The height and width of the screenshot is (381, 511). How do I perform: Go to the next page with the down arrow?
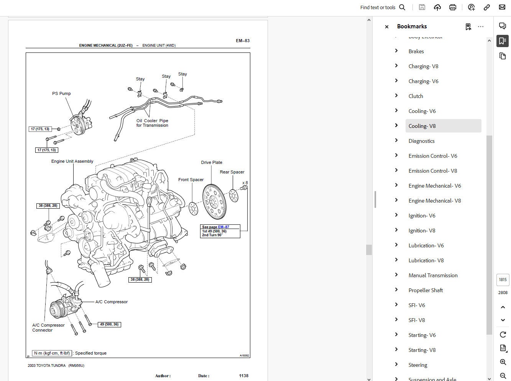[503, 320]
